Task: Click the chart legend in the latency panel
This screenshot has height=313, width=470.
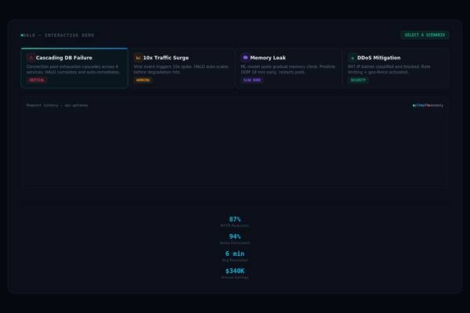Action: point(428,105)
